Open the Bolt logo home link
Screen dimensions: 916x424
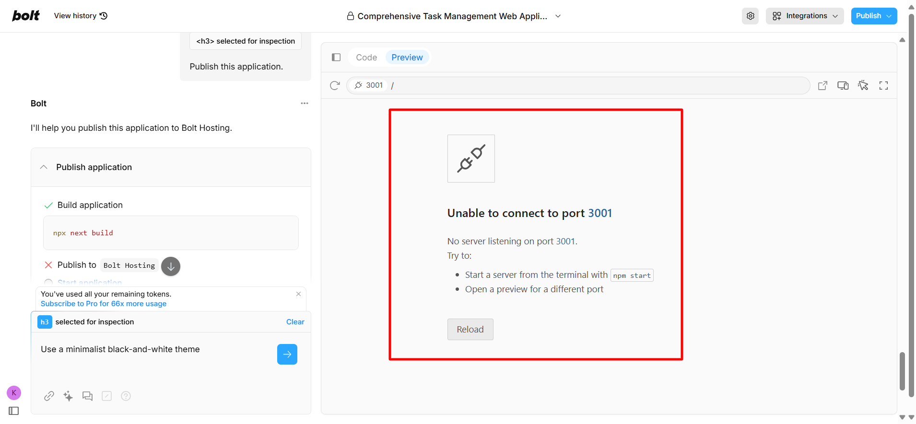(26, 16)
